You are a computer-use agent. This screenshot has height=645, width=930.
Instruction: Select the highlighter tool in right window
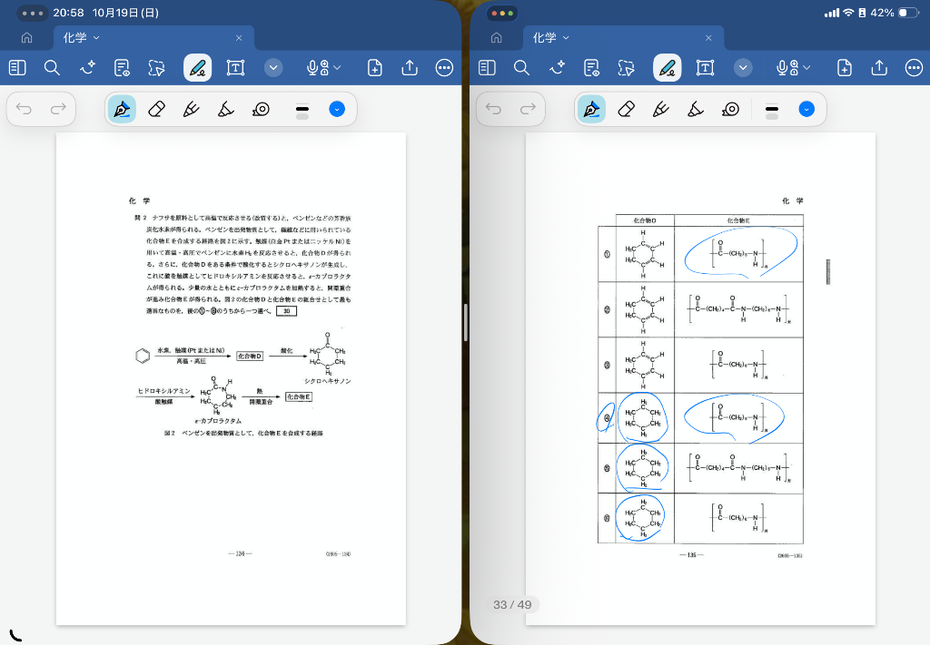point(696,110)
